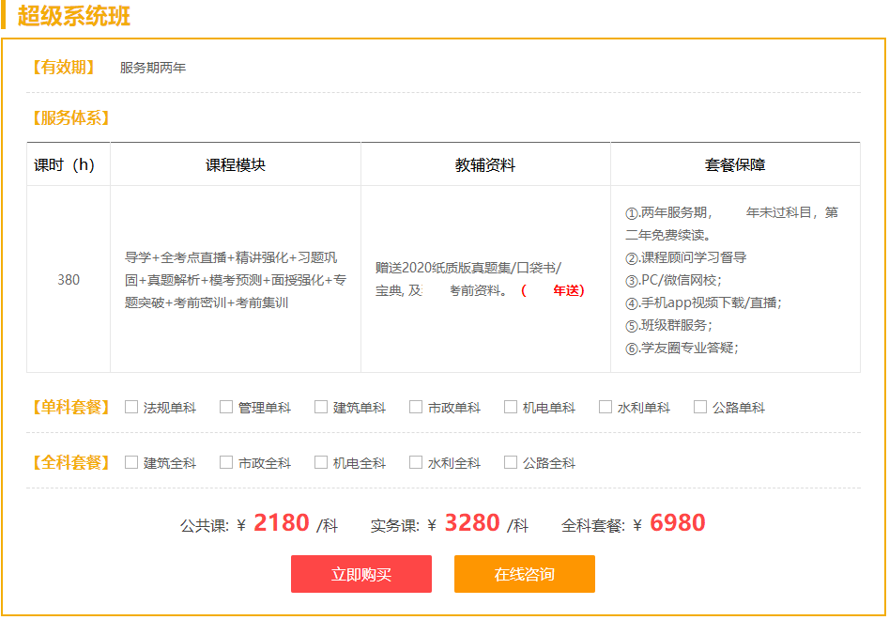Click the 教辅资料 column header
The image size is (889, 620).
pos(485,164)
